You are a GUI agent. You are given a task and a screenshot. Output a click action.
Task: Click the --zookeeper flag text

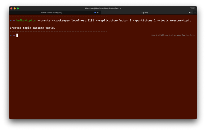click(61, 21)
